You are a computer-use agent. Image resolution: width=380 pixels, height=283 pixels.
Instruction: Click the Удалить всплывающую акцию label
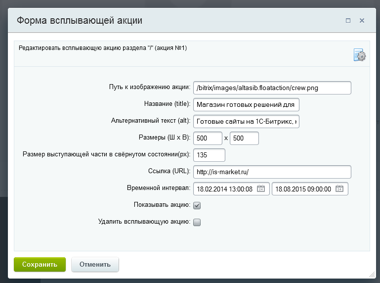point(144,222)
